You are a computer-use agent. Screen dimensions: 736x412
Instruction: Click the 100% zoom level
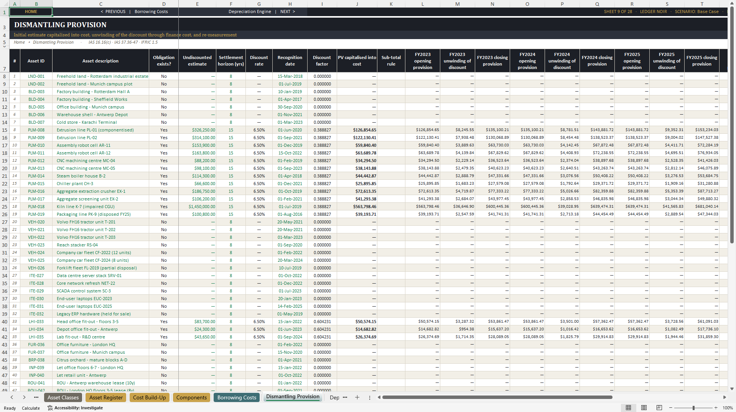click(728, 408)
